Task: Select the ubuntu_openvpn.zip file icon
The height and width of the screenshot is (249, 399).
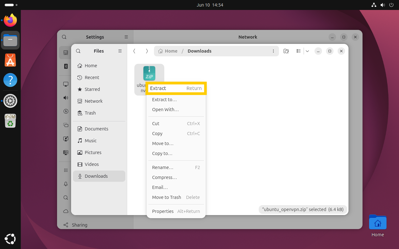Action: [149, 73]
